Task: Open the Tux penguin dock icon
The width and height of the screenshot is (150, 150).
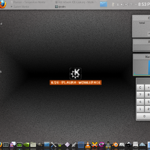Action: (108, 145)
